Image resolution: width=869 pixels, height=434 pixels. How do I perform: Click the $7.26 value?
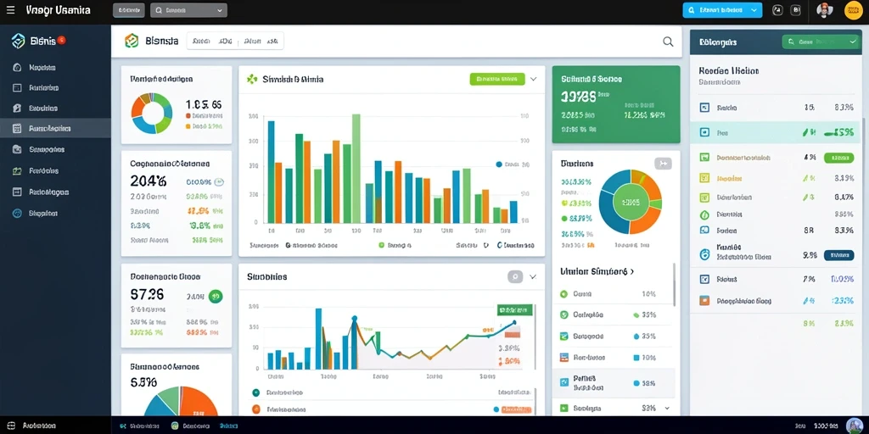click(147, 294)
